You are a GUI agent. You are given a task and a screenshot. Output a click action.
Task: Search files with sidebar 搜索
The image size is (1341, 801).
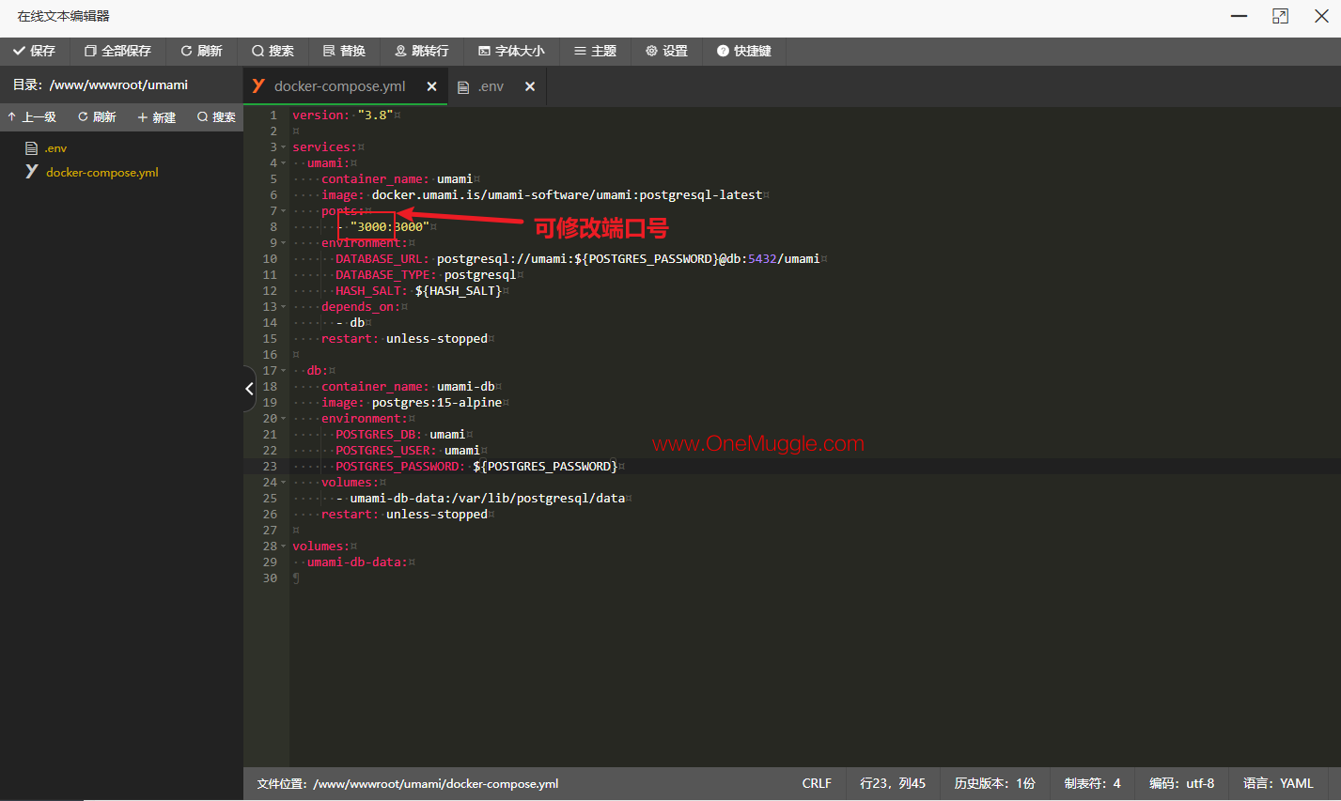pyautogui.click(x=216, y=117)
